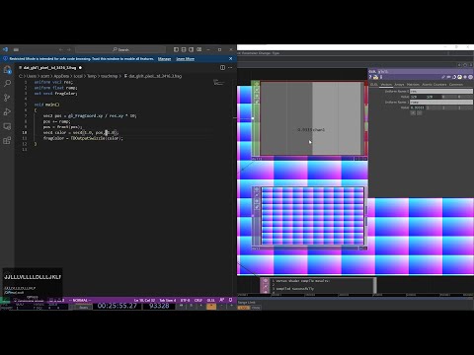The width and height of the screenshot is (474, 355).
Task: Open the editor More Actions menu
Action: (x=230, y=68)
